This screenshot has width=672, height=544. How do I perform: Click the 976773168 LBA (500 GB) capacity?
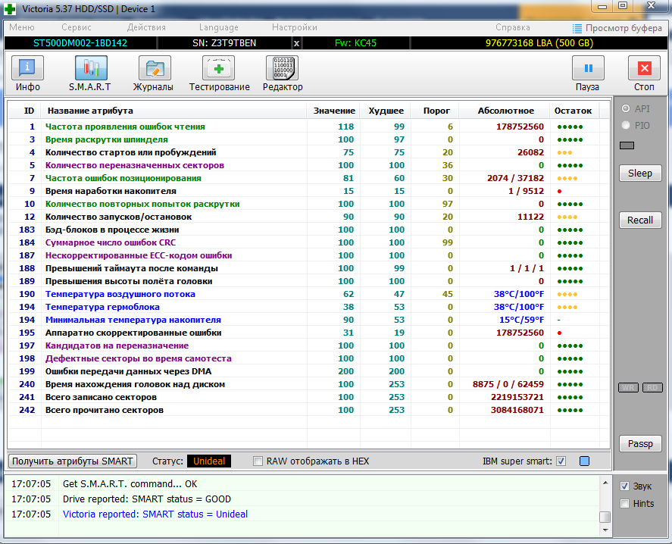click(x=539, y=43)
